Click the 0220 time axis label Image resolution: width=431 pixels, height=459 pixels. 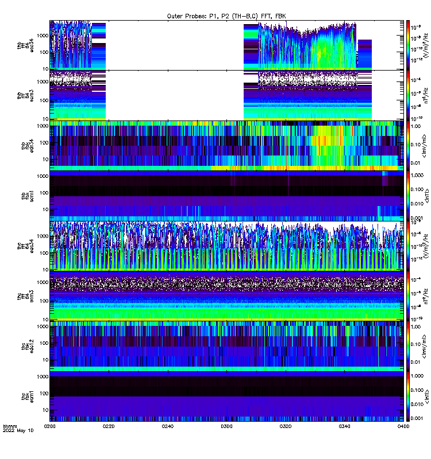(x=109, y=426)
